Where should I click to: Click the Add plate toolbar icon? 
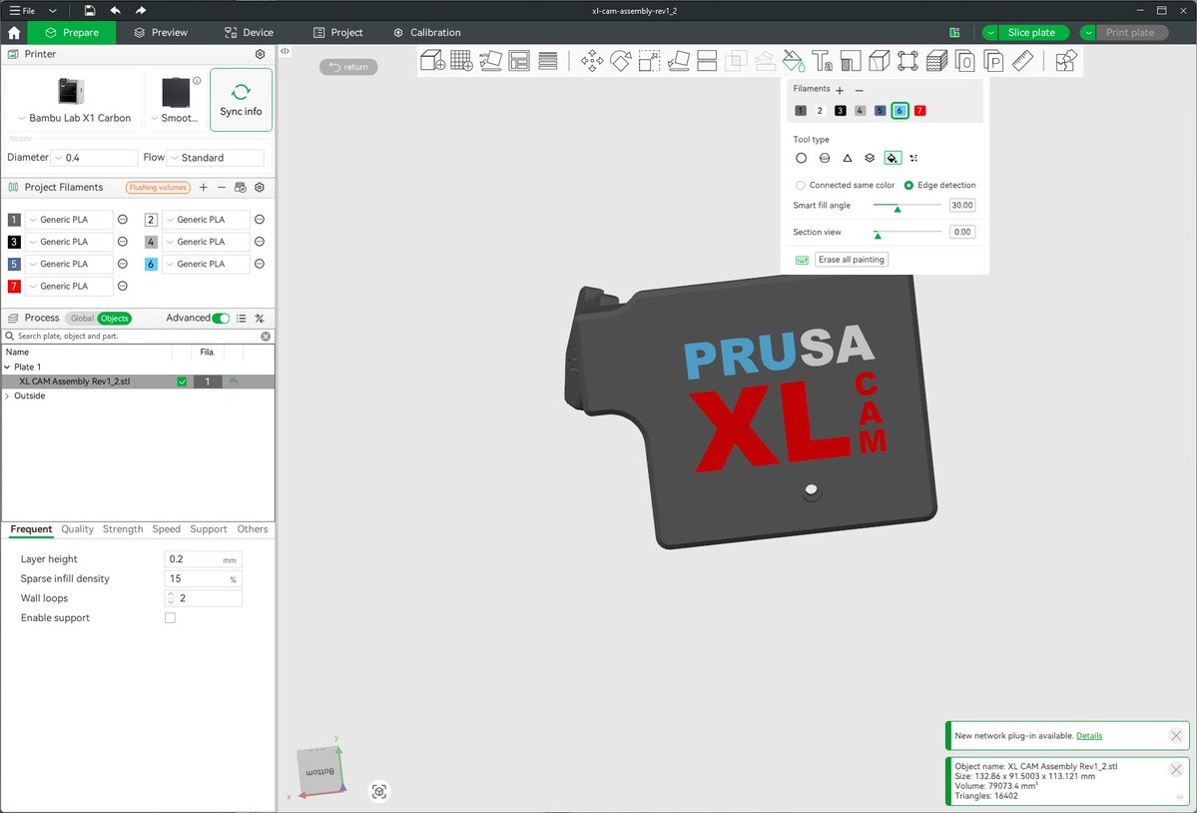(x=461, y=60)
